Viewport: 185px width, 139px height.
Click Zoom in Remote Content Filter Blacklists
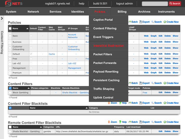(x=112, y=122)
